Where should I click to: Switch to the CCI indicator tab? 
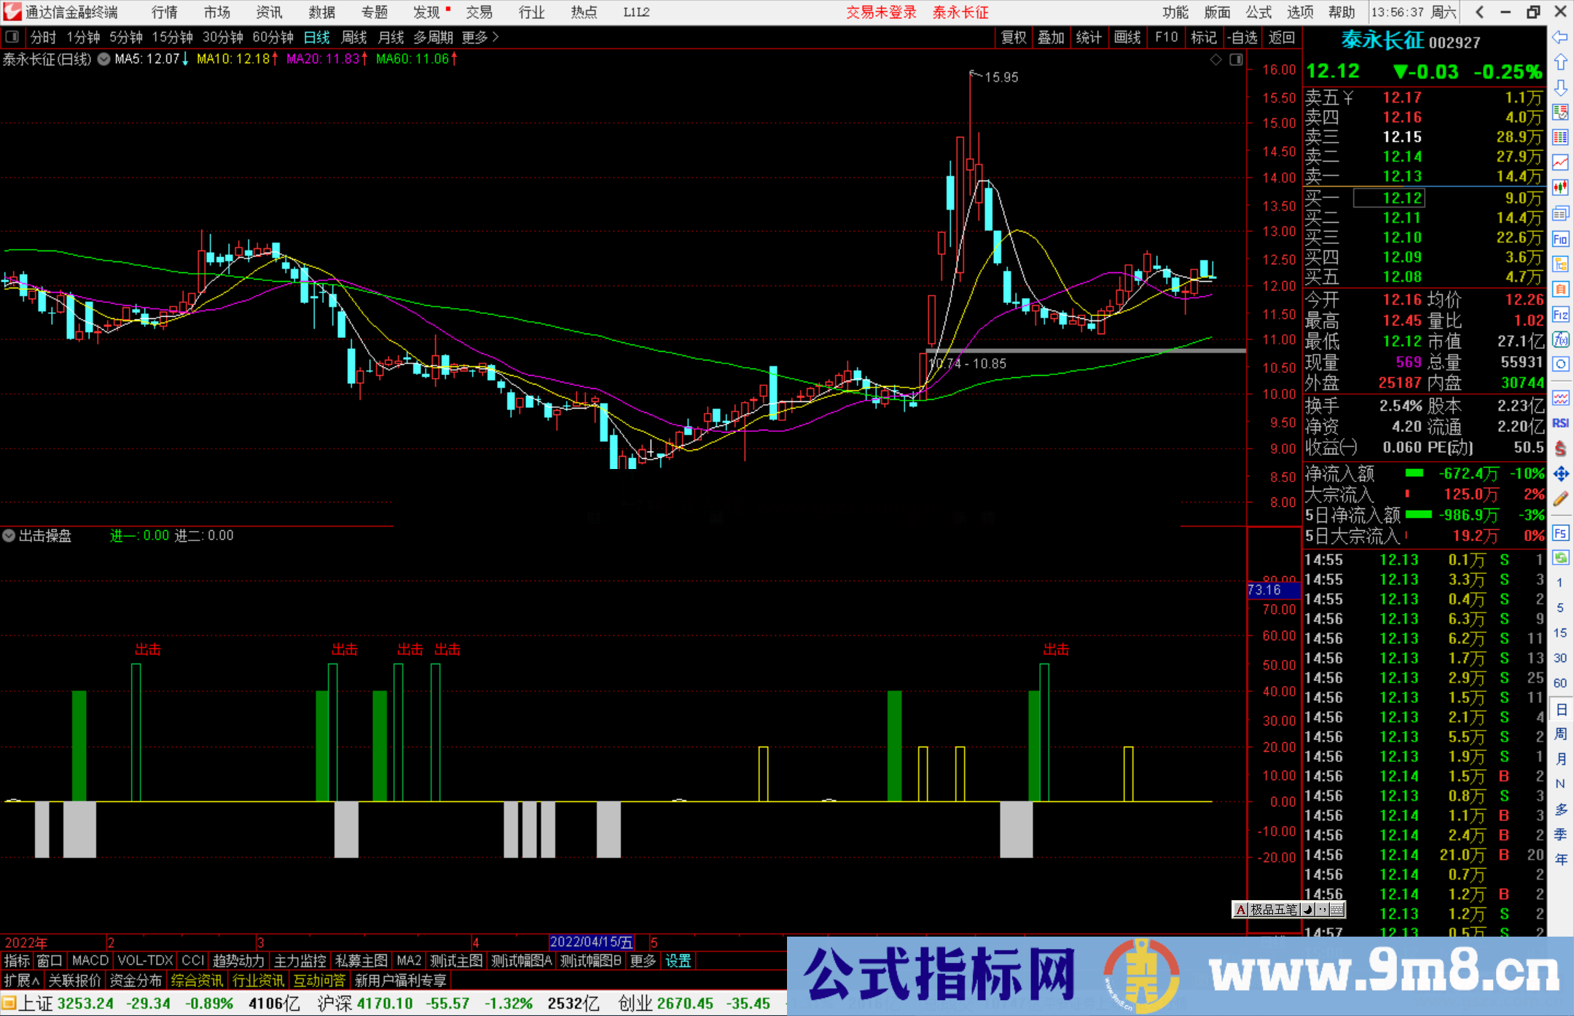[x=193, y=961]
